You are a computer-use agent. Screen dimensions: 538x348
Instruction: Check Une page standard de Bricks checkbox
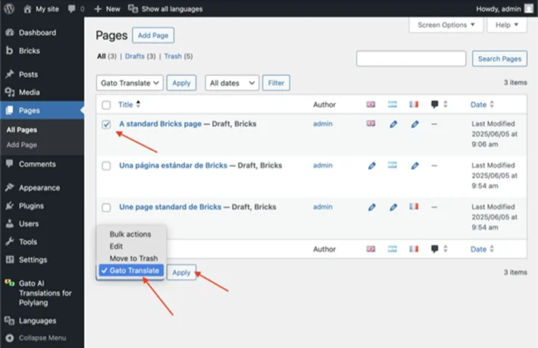click(x=106, y=208)
